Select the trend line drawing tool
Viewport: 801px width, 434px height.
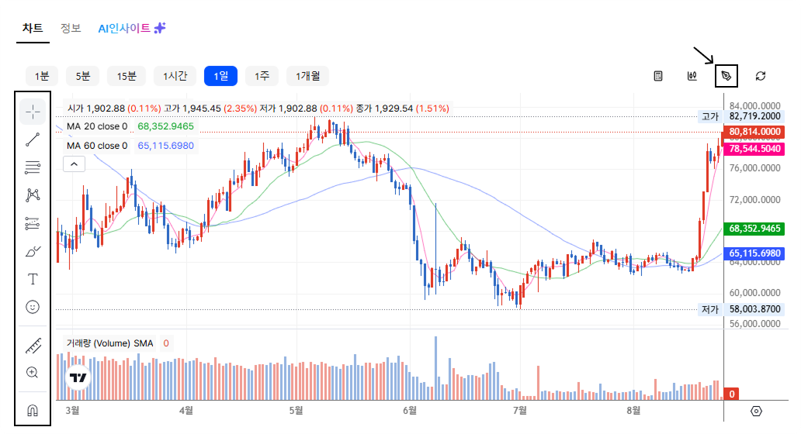[x=33, y=139]
